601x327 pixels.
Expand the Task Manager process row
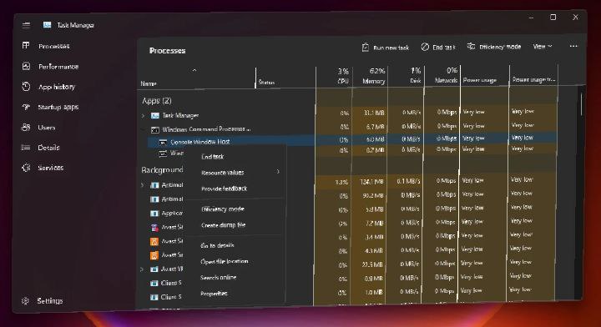pyautogui.click(x=143, y=115)
